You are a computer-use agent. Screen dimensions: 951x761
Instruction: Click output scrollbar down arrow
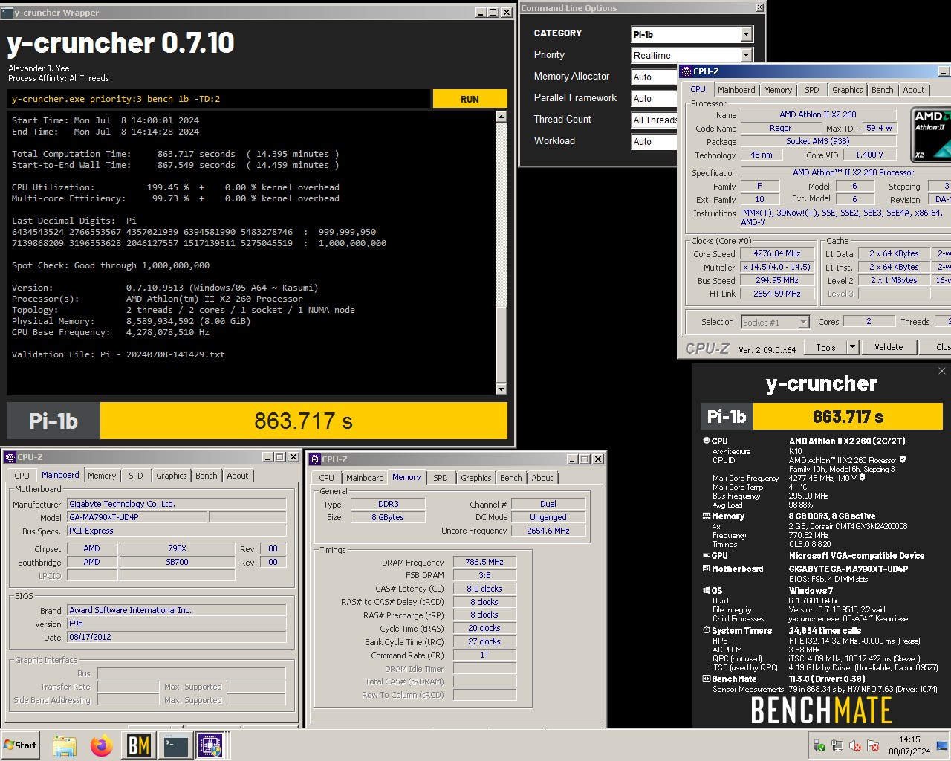pos(501,389)
